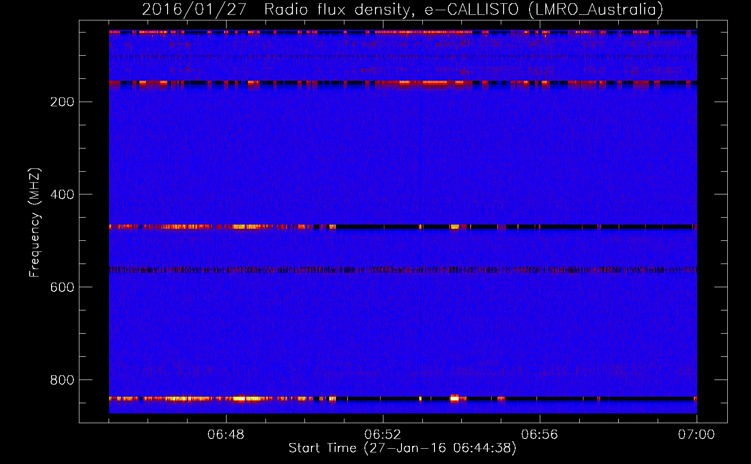This screenshot has height=464, width=751.
Task: Click the 800 frequency tick label
Action: tap(62, 380)
